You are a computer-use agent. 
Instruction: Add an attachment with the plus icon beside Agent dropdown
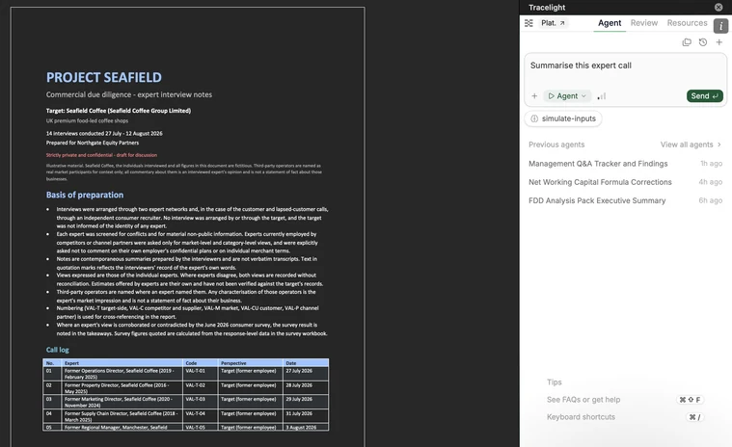click(x=534, y=96)
